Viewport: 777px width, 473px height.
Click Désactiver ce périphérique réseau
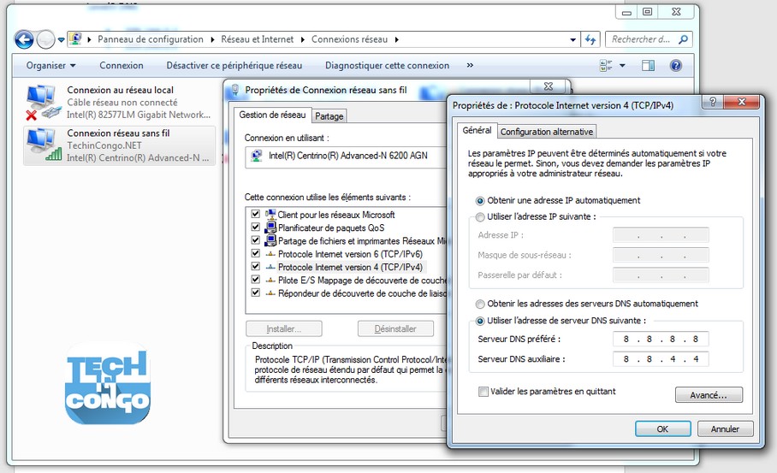click(234, 65)
